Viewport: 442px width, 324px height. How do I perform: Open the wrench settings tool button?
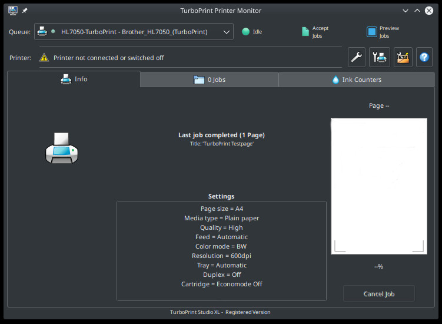pos(356,57)
